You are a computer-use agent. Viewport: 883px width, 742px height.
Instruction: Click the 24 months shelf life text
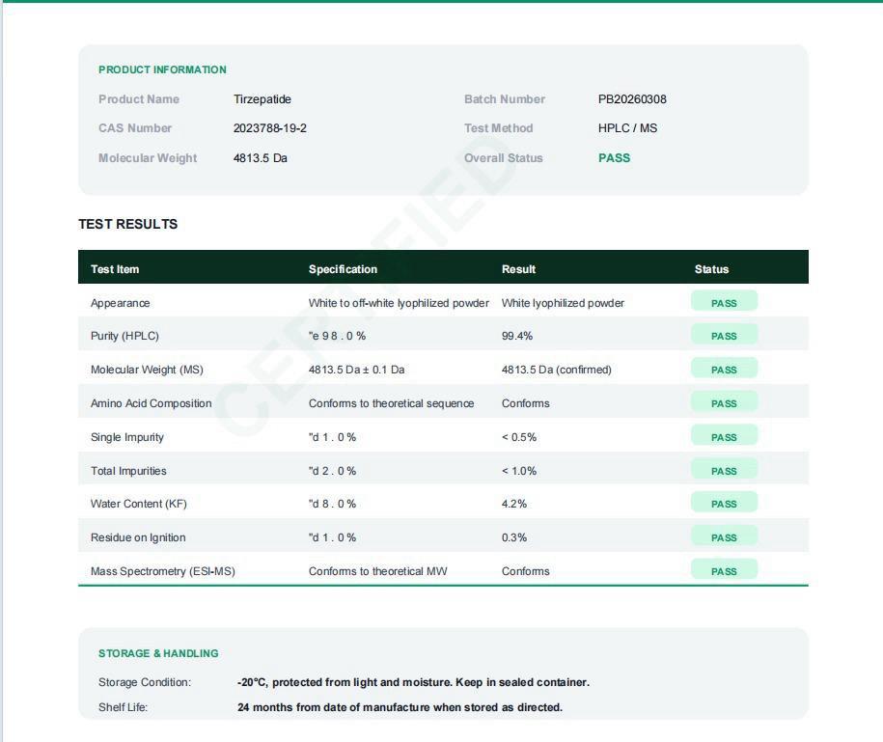[x=400, y=707]
